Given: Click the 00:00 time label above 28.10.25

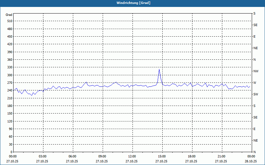Looking at the screenshot, I should tap(251, 156).
